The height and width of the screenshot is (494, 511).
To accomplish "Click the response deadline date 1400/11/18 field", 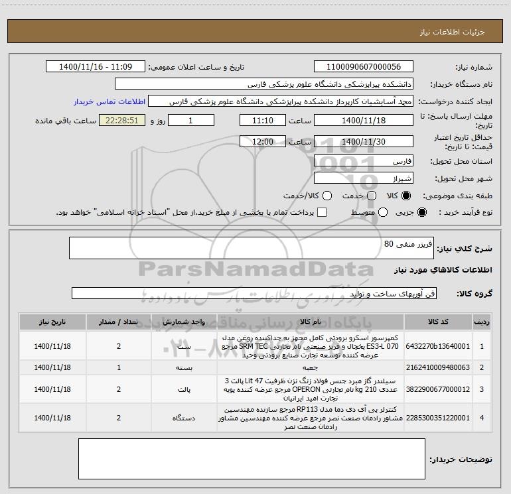I will [x=364, y=120].
